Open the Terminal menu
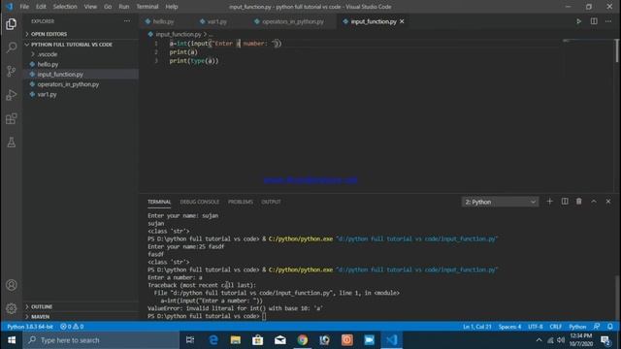This screenshot has height=349, width=621. coord(147,7)
